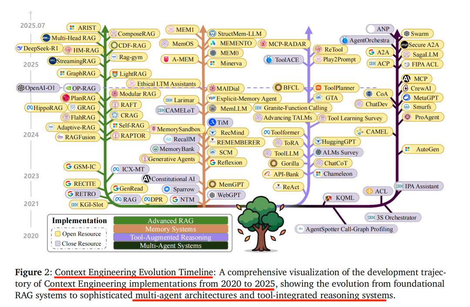Click the "Generative Agents" label
Viewport: 470px width, 307px height.
[x=169, y=159]
